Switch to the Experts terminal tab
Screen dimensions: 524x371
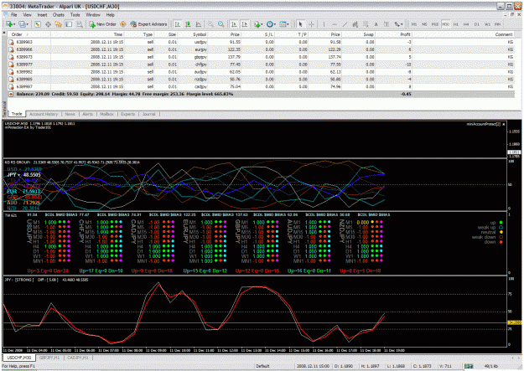click(x=127, y=114)
